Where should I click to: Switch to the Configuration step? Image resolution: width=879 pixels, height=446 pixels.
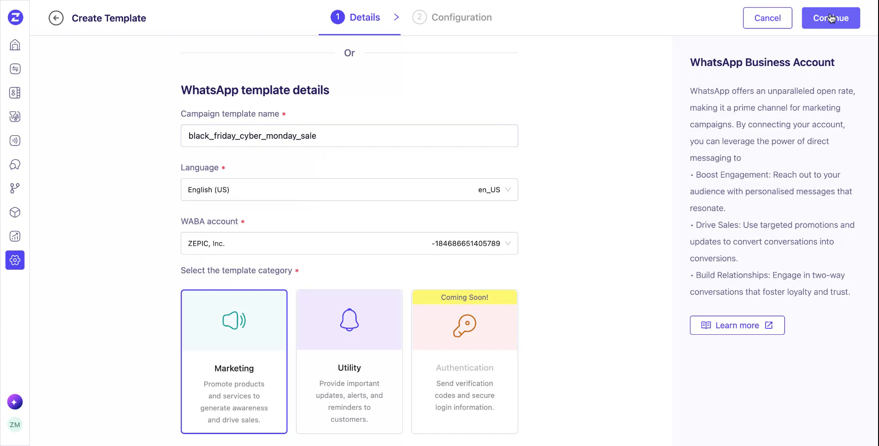pos(452,17)
